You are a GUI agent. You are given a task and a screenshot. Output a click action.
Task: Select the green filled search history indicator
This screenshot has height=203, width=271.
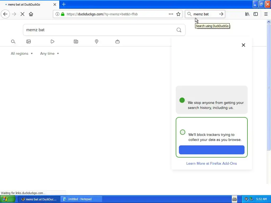pos(182,100)
